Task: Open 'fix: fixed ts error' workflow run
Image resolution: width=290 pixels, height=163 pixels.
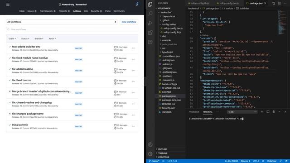Action: click(21, 80)
